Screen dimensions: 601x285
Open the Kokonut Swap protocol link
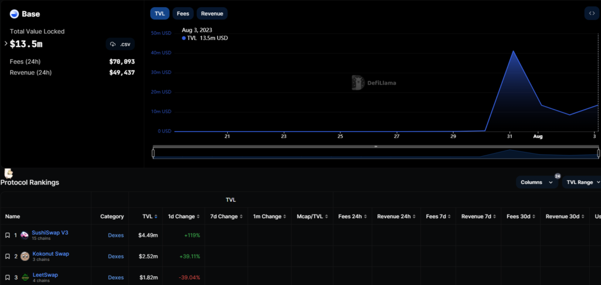50,254
